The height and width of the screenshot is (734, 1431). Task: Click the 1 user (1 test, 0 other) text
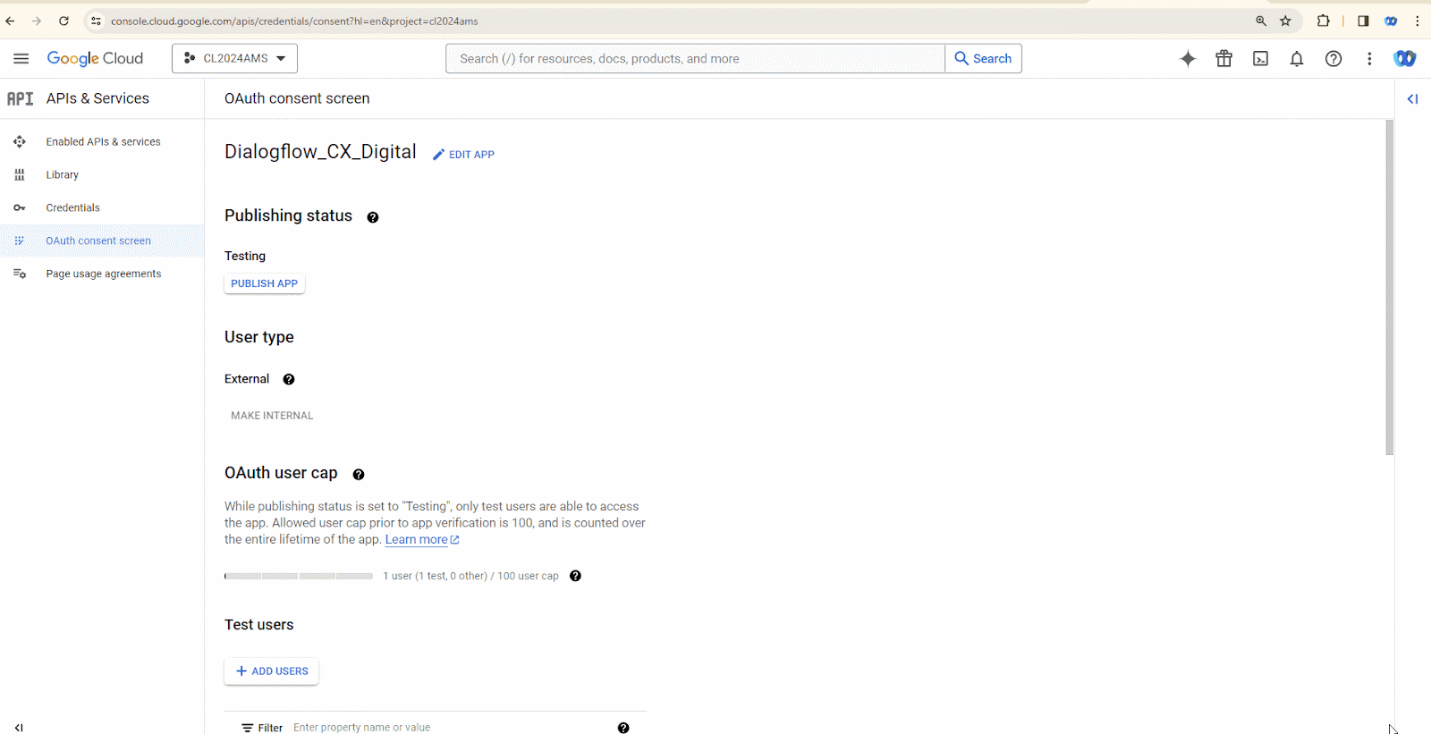(x=435, y=576)
